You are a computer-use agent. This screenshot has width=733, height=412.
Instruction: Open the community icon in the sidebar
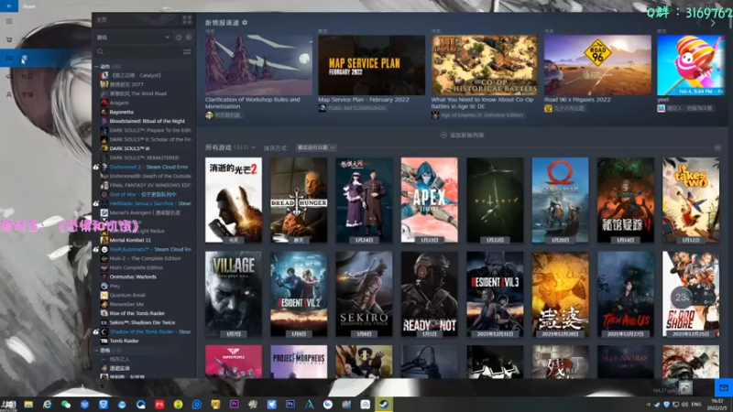(x=9, y=76)
